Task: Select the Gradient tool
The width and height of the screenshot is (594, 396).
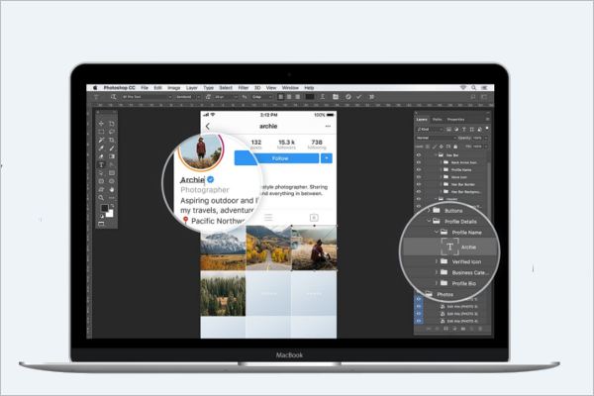Action: (112, 156)
